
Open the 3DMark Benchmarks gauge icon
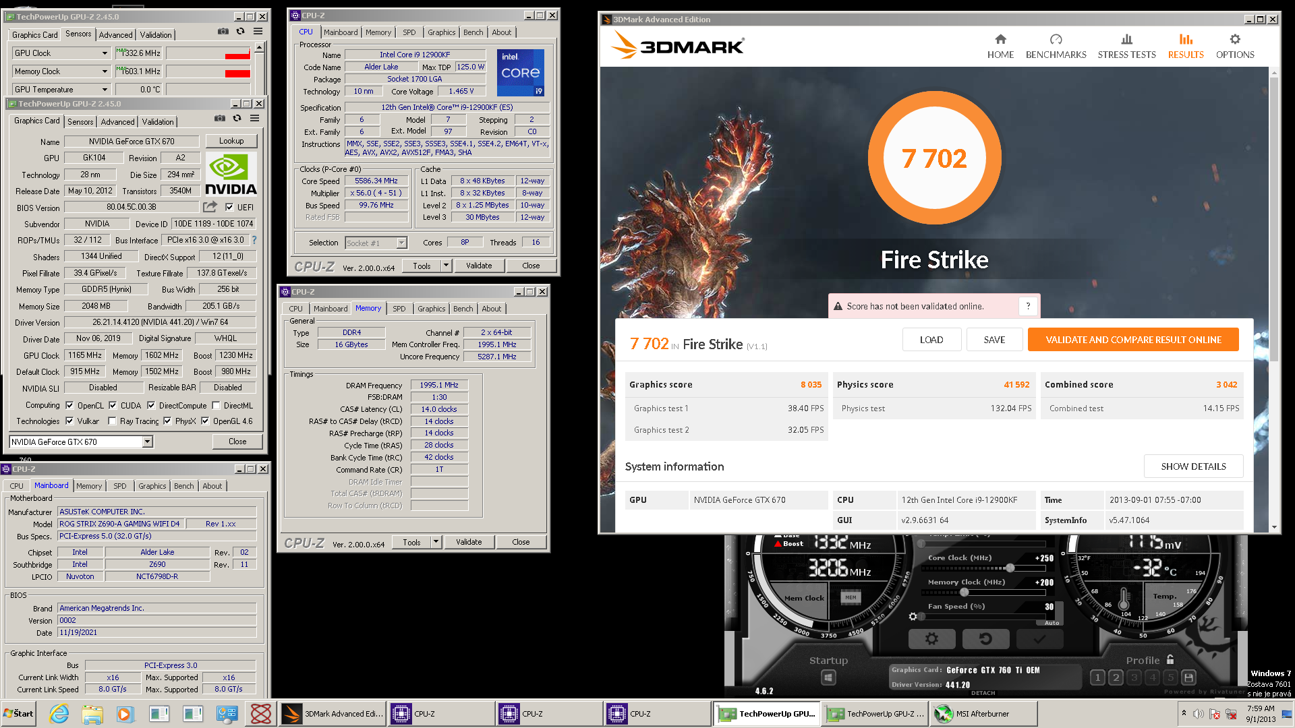[x=1056, y=39]
